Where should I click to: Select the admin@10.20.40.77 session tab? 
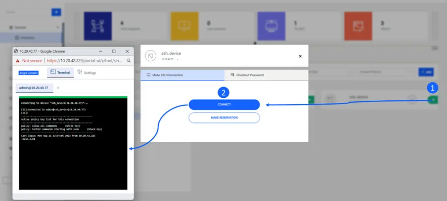[x=34, y=88]
